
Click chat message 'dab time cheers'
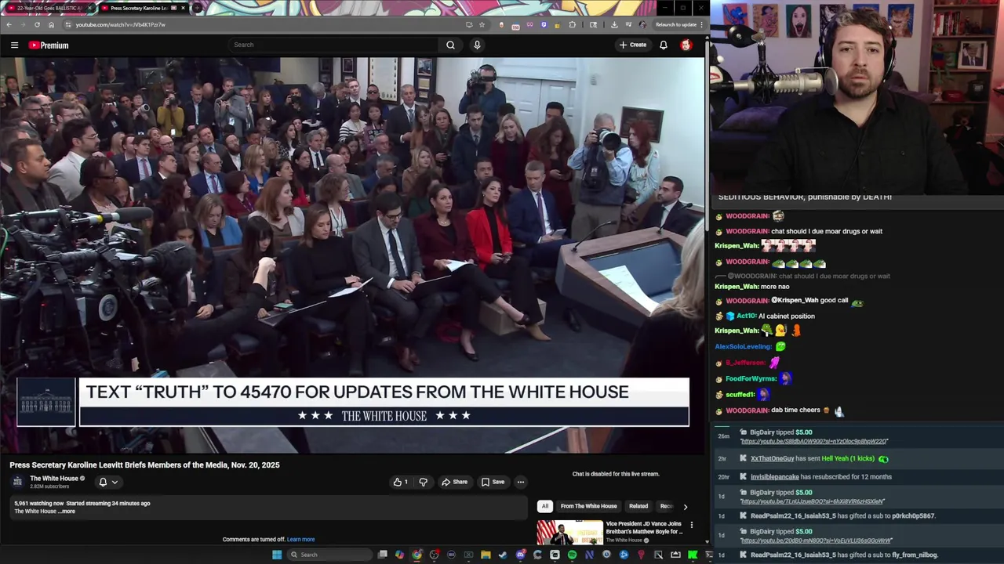[797, 410]
